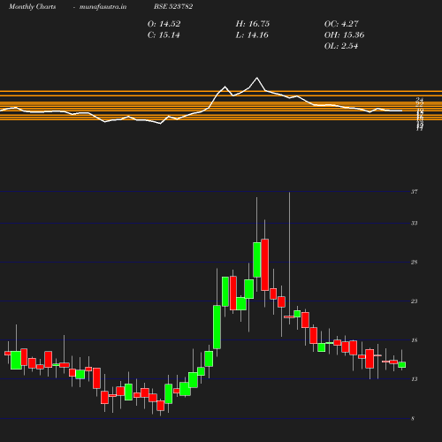
Task: Click the tall green candle near 18-23
Action: coord(217,327)
